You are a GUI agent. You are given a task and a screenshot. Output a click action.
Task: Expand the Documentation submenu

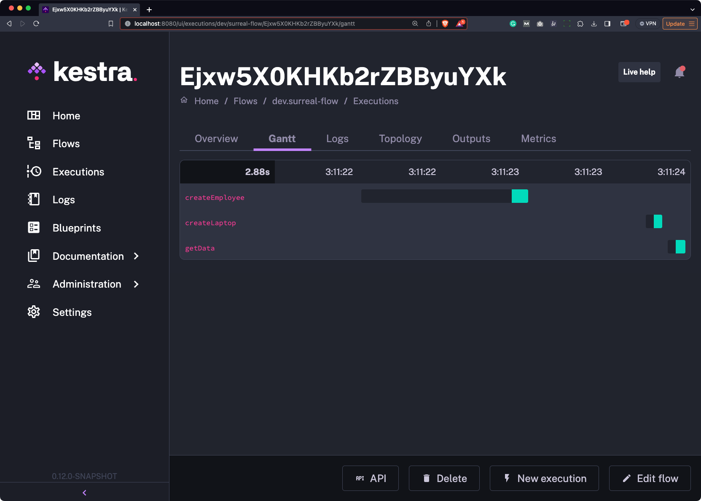(136, 256)
